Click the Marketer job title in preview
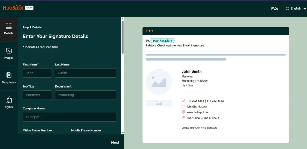Image resolution: width=307 pixels, height=149 pixels. 187,76
